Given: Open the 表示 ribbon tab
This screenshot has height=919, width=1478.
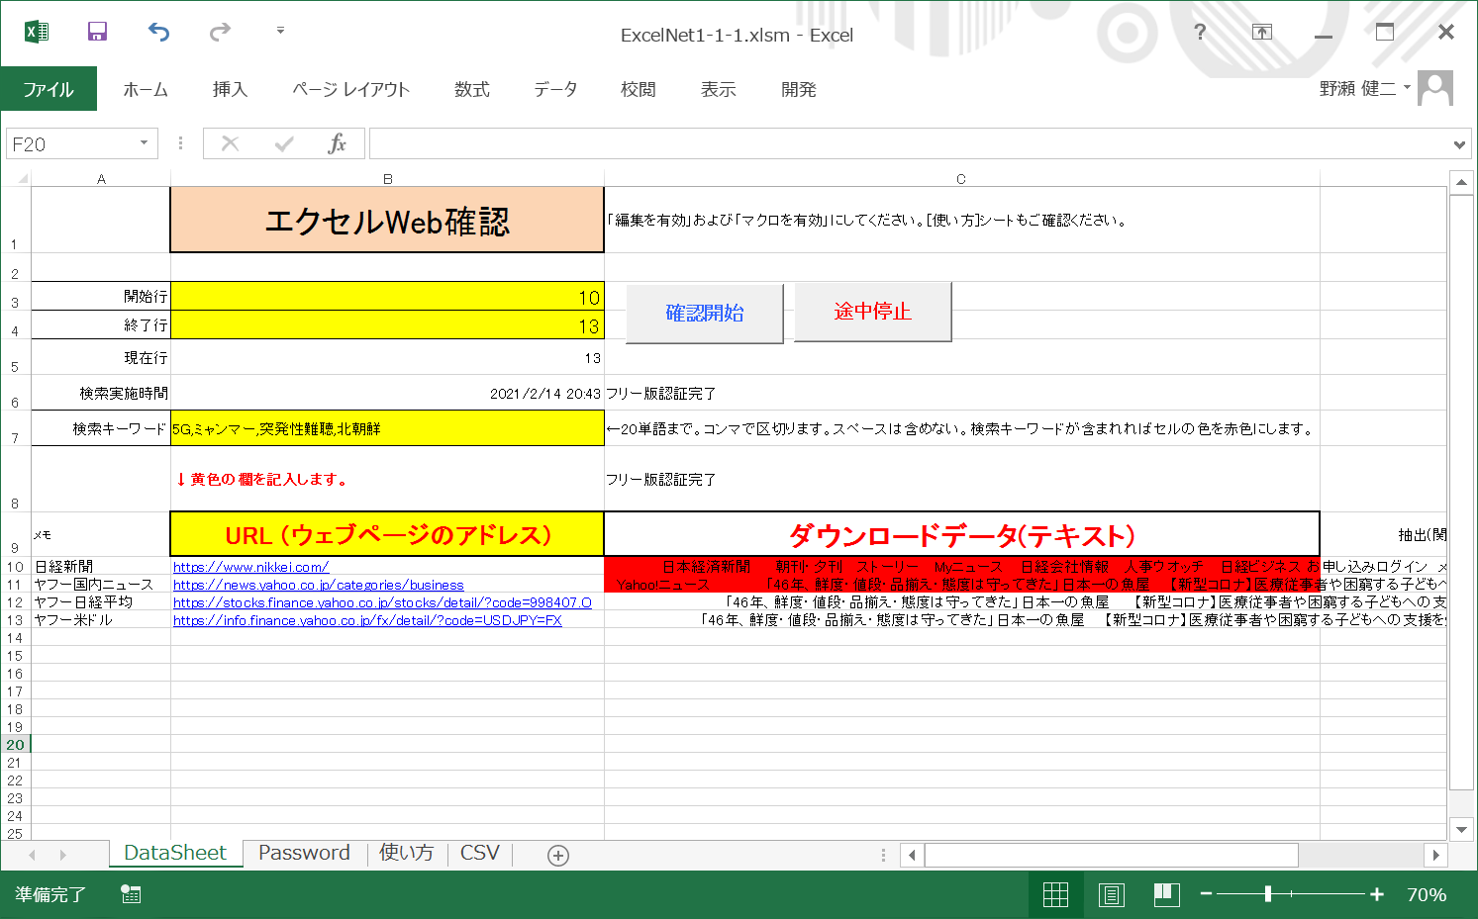Looking at the screenshot, I should [719, 89].
